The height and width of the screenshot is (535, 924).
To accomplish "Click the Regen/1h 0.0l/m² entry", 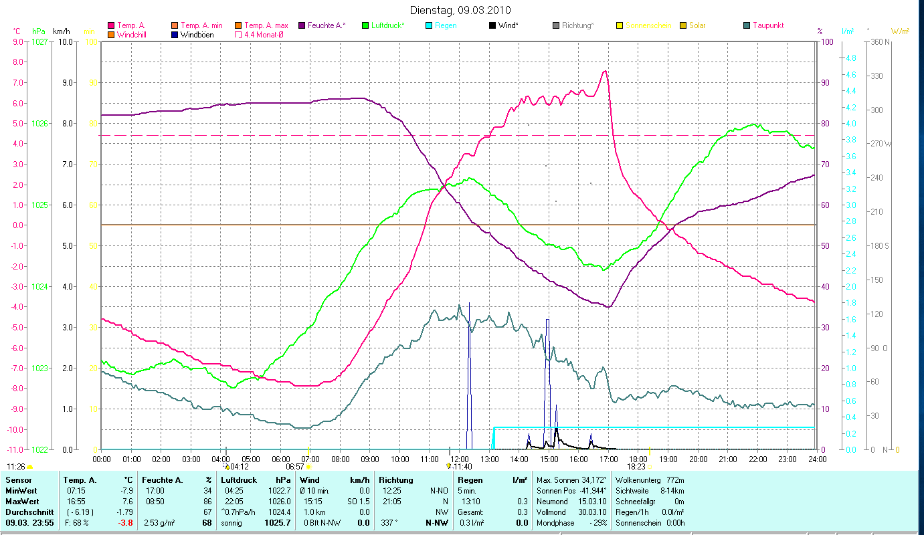I will tap(649, 512).
